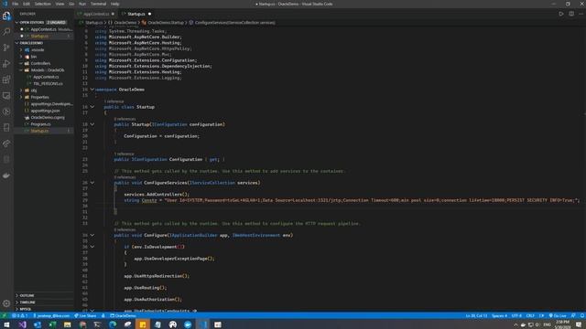Change the CRLF line ending setting
The image size is (586, 329).
(x=530, y=315)
